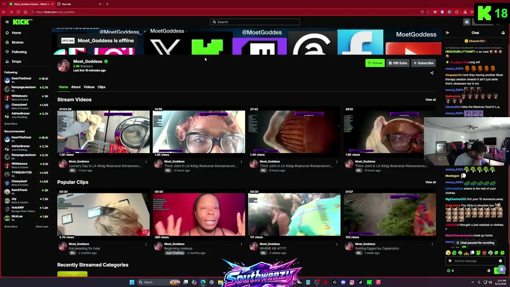Play the Getting Egged by Capaholics clip
Screen dimensions: 510x287
pyautogui.click(x=390, y=214)
